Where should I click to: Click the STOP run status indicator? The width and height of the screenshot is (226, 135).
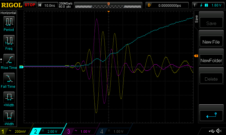point(30,5)
